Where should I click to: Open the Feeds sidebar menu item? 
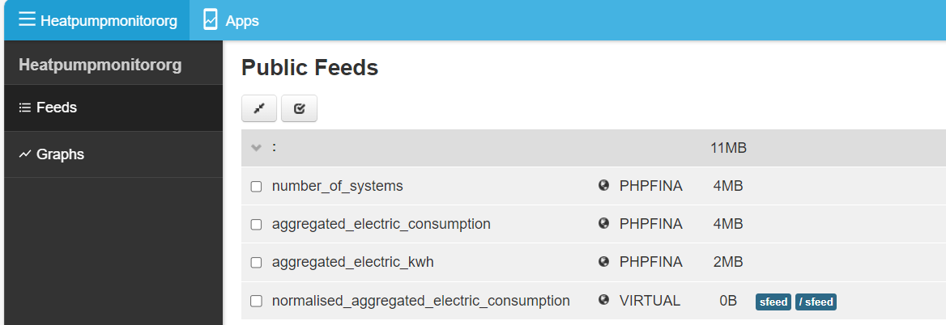(x=113, y=108)
